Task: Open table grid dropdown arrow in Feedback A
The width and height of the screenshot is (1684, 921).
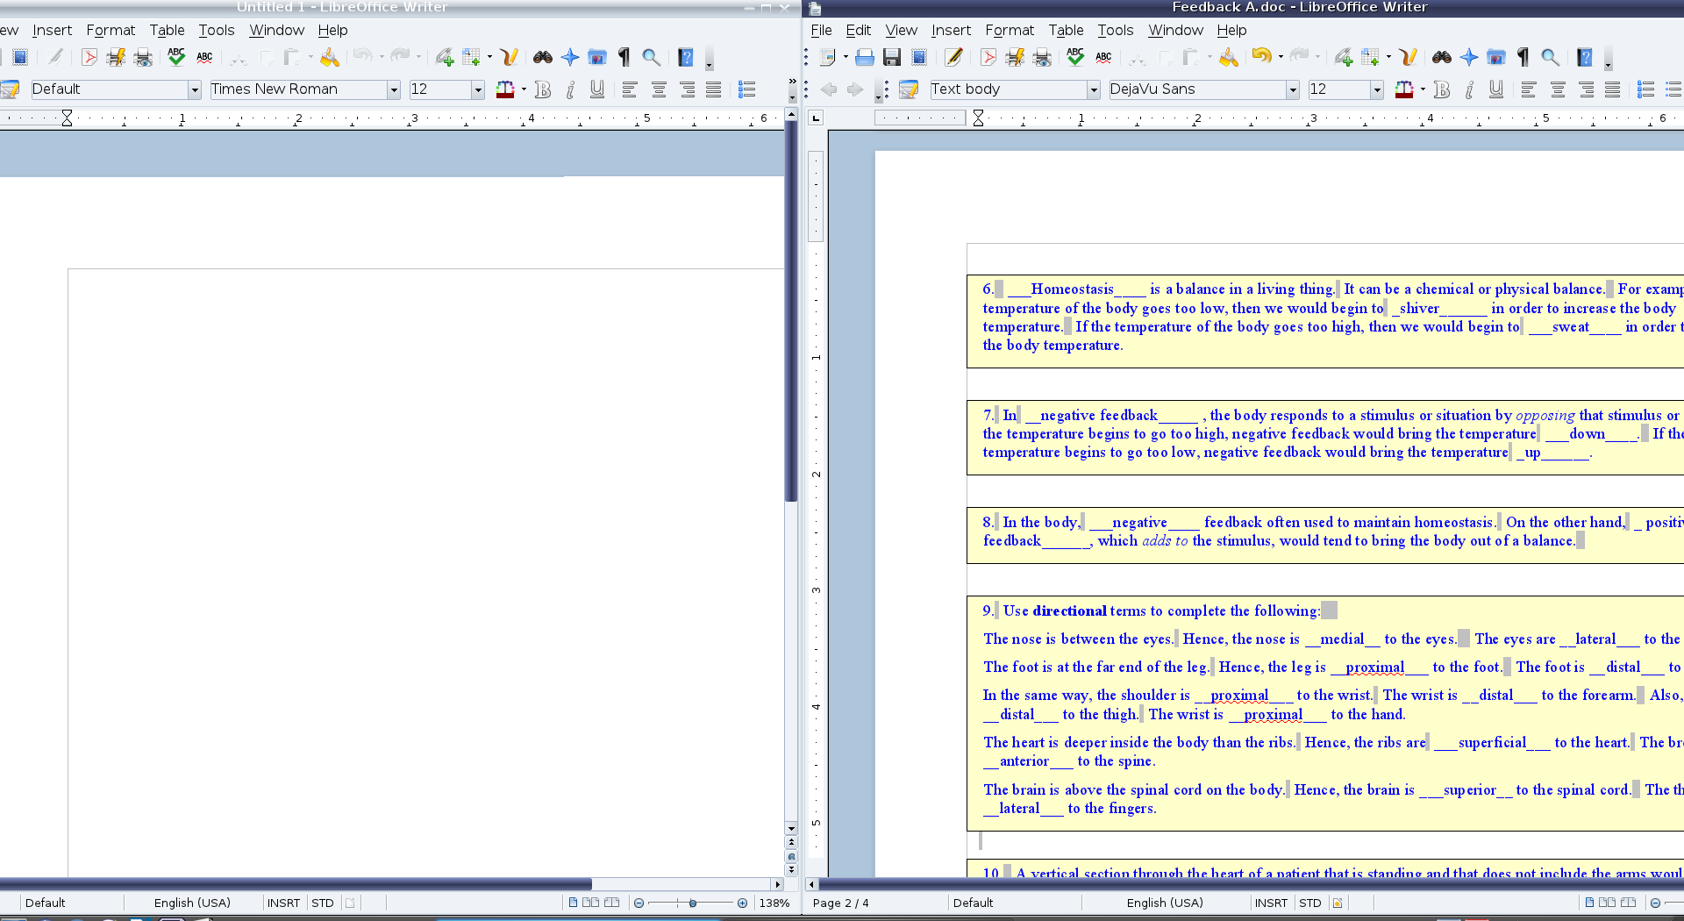Action: click(x=1388, y=57)
